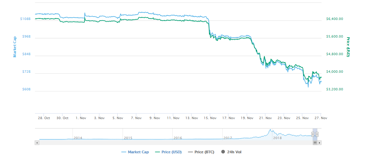Viewport: 369px width, 156px height.
Task: Click the $60B market cap axis label
Action: click(25, 89)
